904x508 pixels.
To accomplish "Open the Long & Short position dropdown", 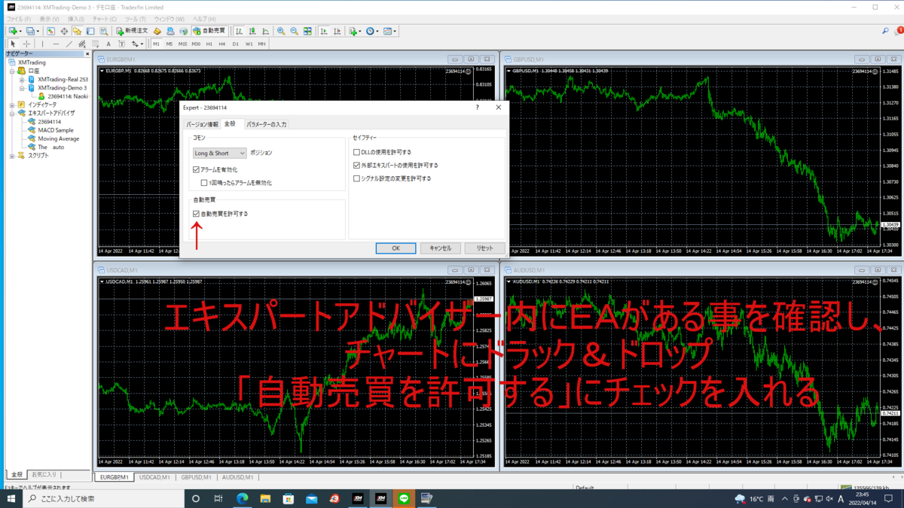I will click(x=242, y=154).
